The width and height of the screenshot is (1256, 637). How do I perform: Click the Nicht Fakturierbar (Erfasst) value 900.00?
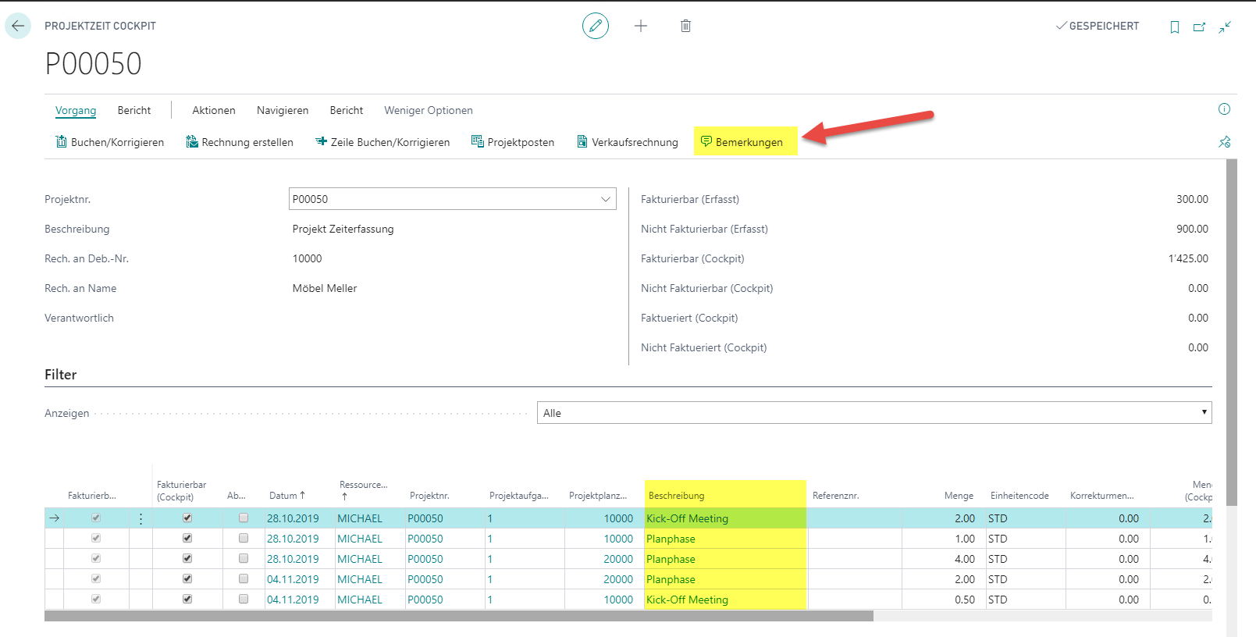(x=1192, y=229)
